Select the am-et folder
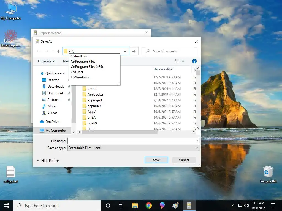This screenshot has height=211, width=282. (90, 89)
